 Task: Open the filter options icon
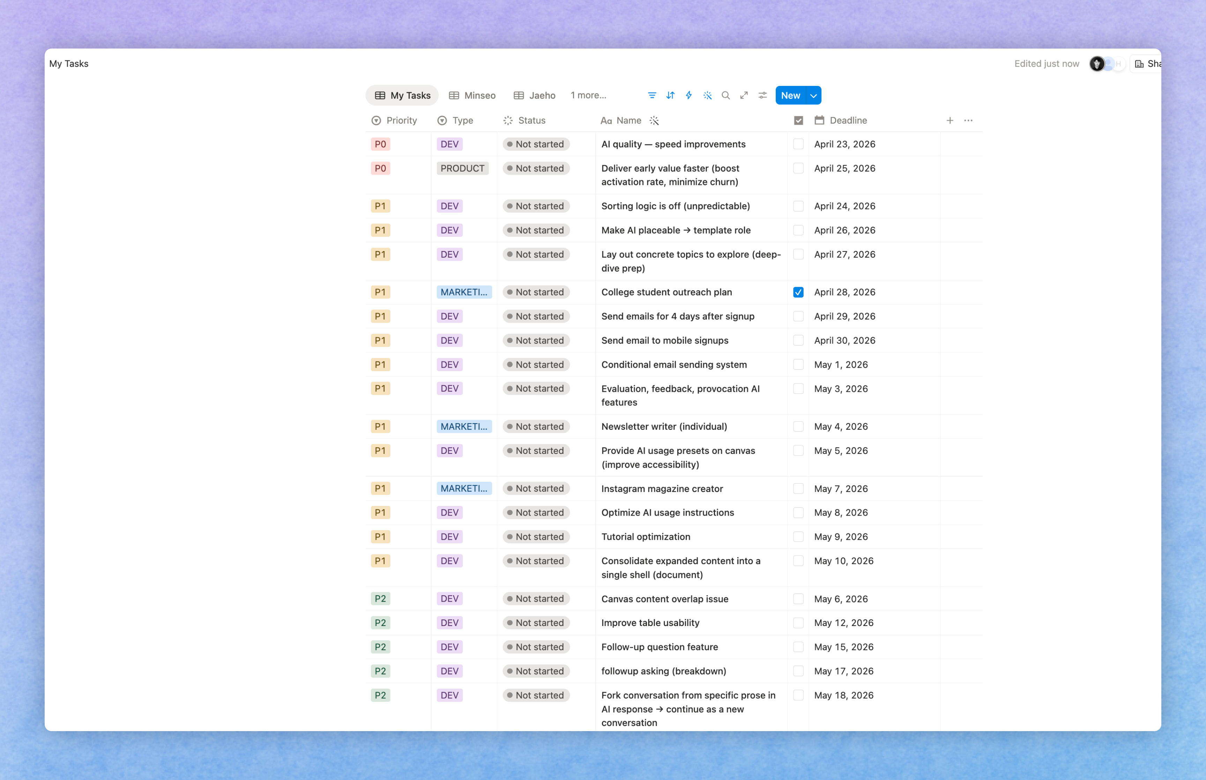[652, 95]
